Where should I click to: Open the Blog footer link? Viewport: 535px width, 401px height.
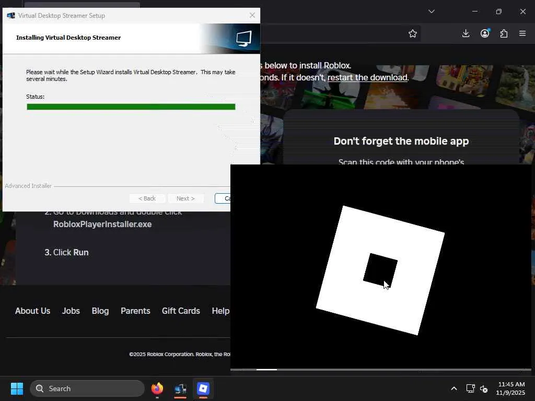click(x=100, y=311)
